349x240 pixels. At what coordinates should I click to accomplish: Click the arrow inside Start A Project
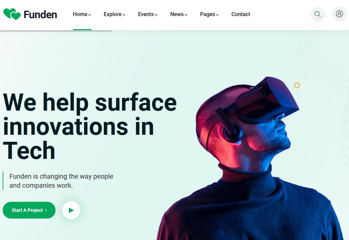(46, 210)
